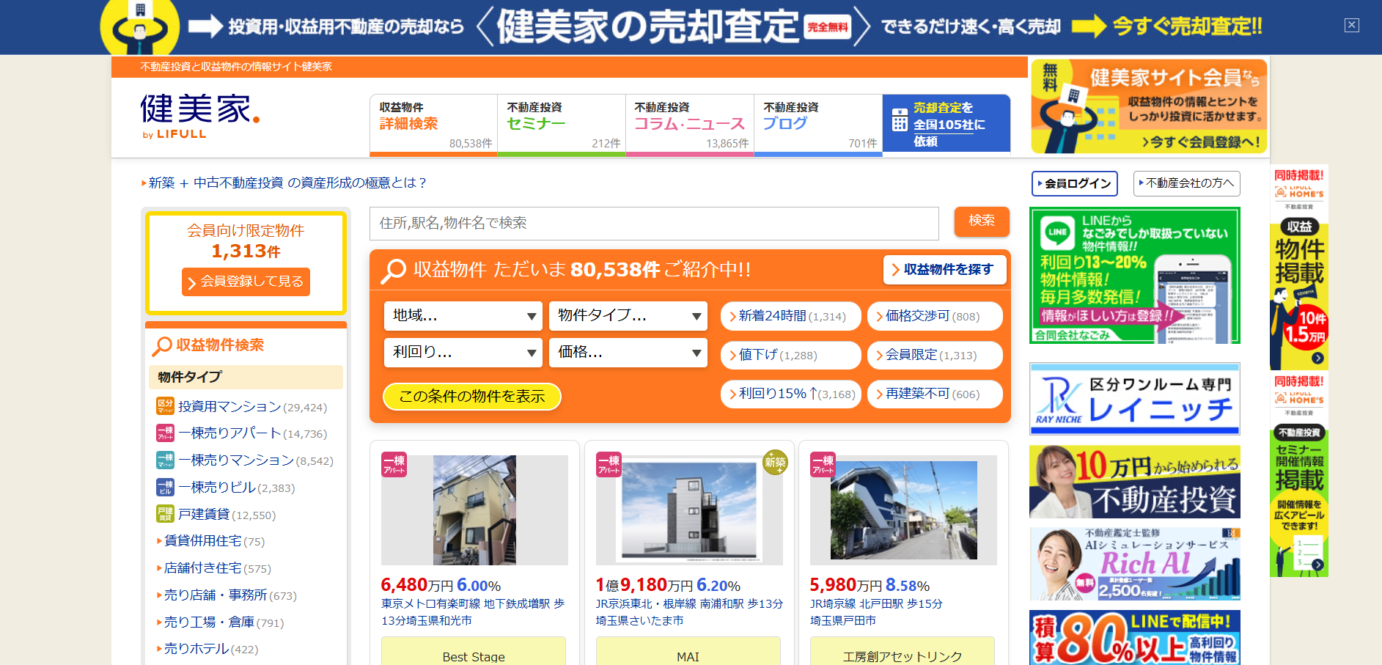
Task: Click この条件の物件を表示 button
Action: [x=472, y=397]
